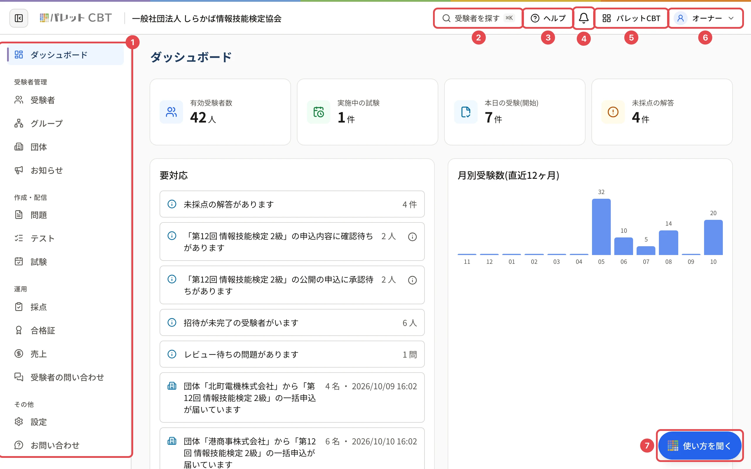Open the パレットCBT app switcher
Image resolution: width=751 pixels, height=469 pixels.
(x=631, y=18)
